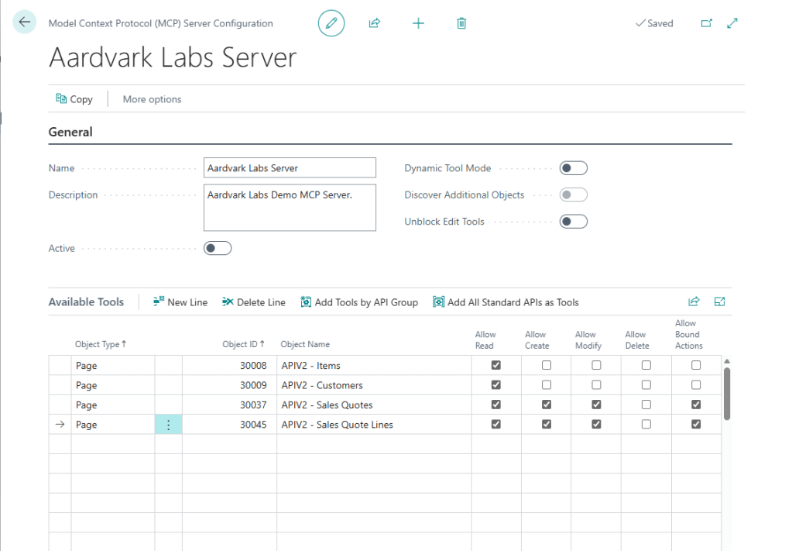Maximize the Available Tools grid
Screen dimensions: 792x551
(x=719, y=301)
